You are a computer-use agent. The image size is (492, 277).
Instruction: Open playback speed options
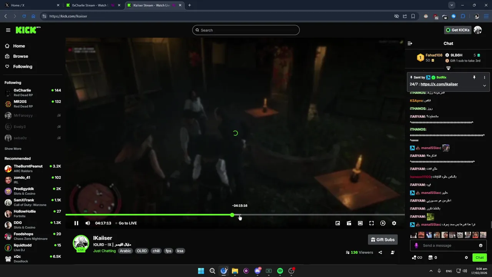(x=383, y=223)
